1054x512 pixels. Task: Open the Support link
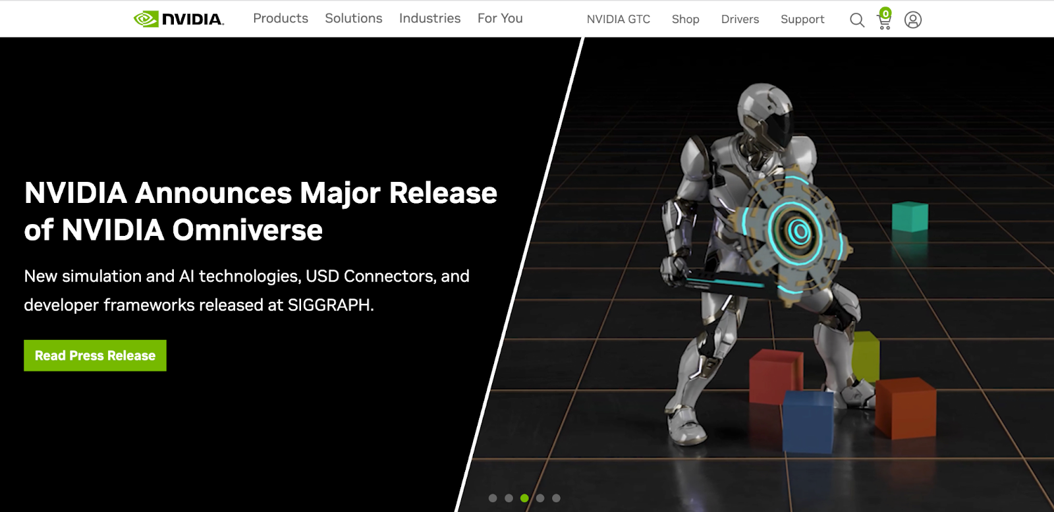(x=802, y=20)
